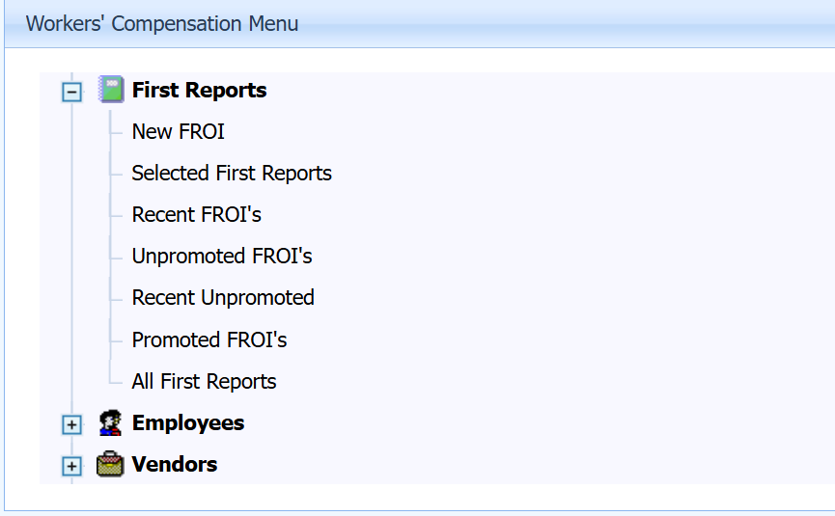Click the empty tree area right of Vendors
Image resolution: width=835 pixels, height=516 pixels.
pos(531,465)
